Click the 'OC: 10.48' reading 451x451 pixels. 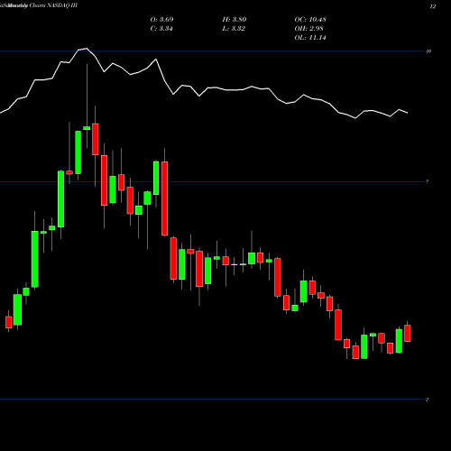coord(310,20)
